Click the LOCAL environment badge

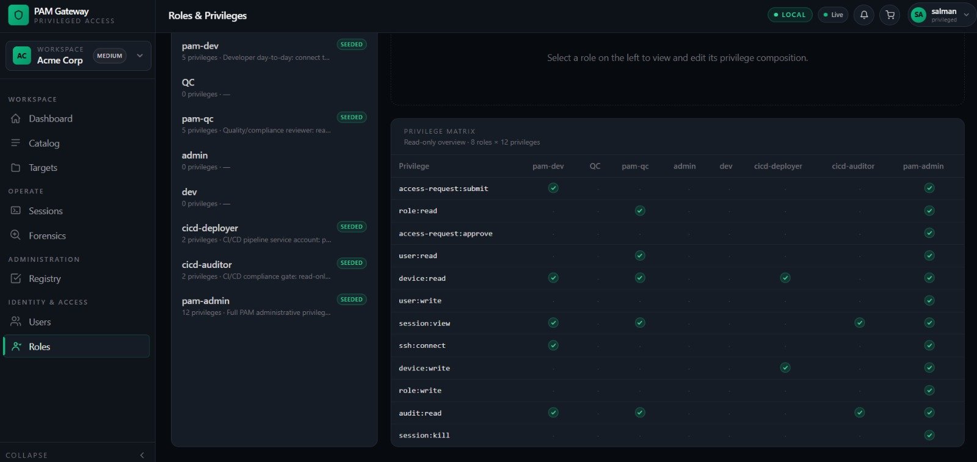coord(790,15)
